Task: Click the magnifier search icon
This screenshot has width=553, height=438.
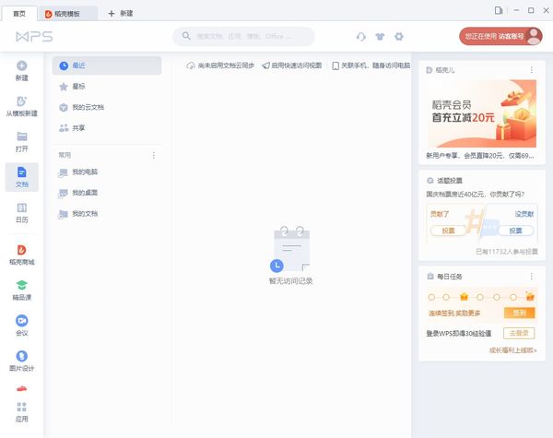Action: [x=186, y=36]
